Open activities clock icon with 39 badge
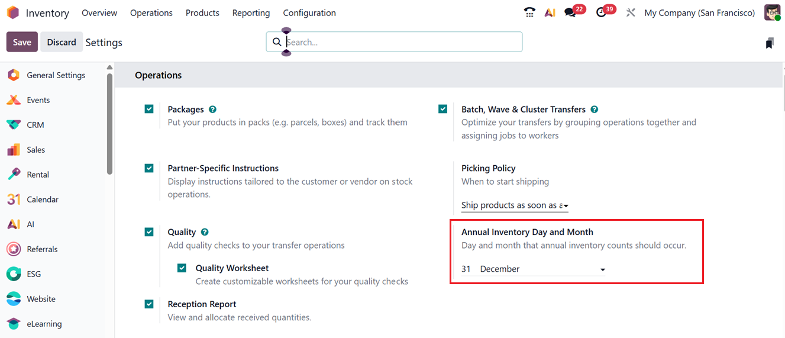This screenshot has height=338, width=785. click(602, 12)
